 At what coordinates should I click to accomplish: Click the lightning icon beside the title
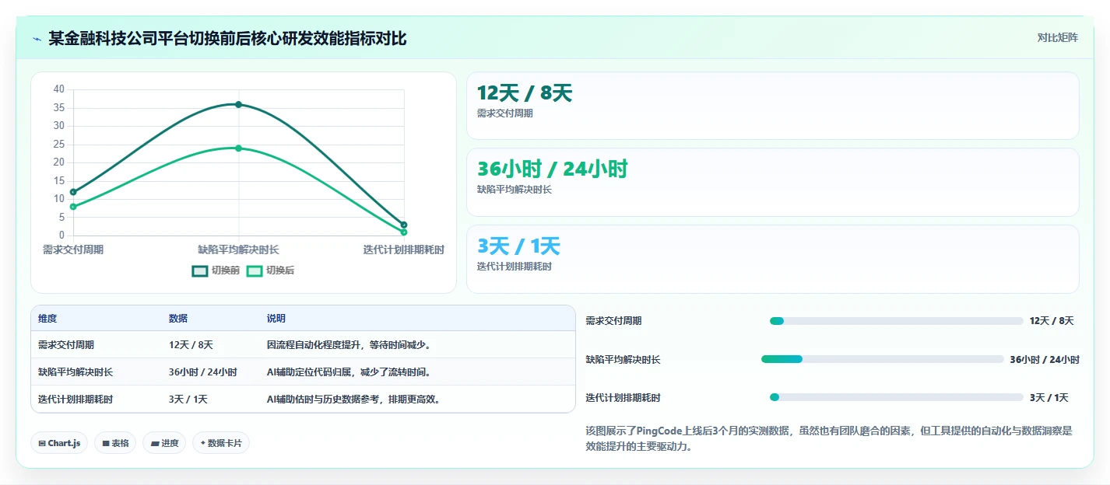tap(37, 39)
